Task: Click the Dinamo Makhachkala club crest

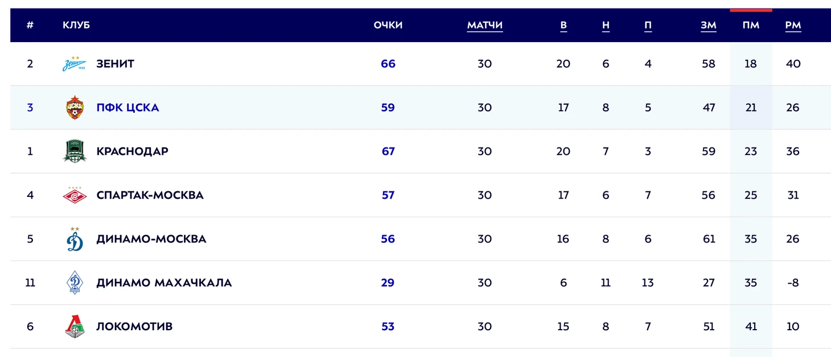Action: tap(75, 283)
